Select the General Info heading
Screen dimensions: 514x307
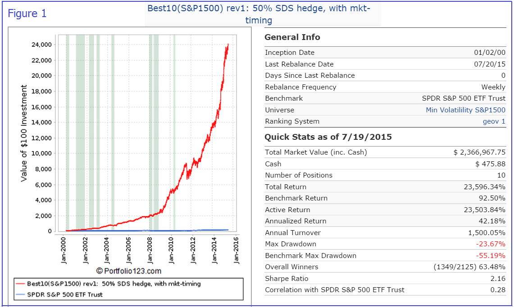point(292,37)
